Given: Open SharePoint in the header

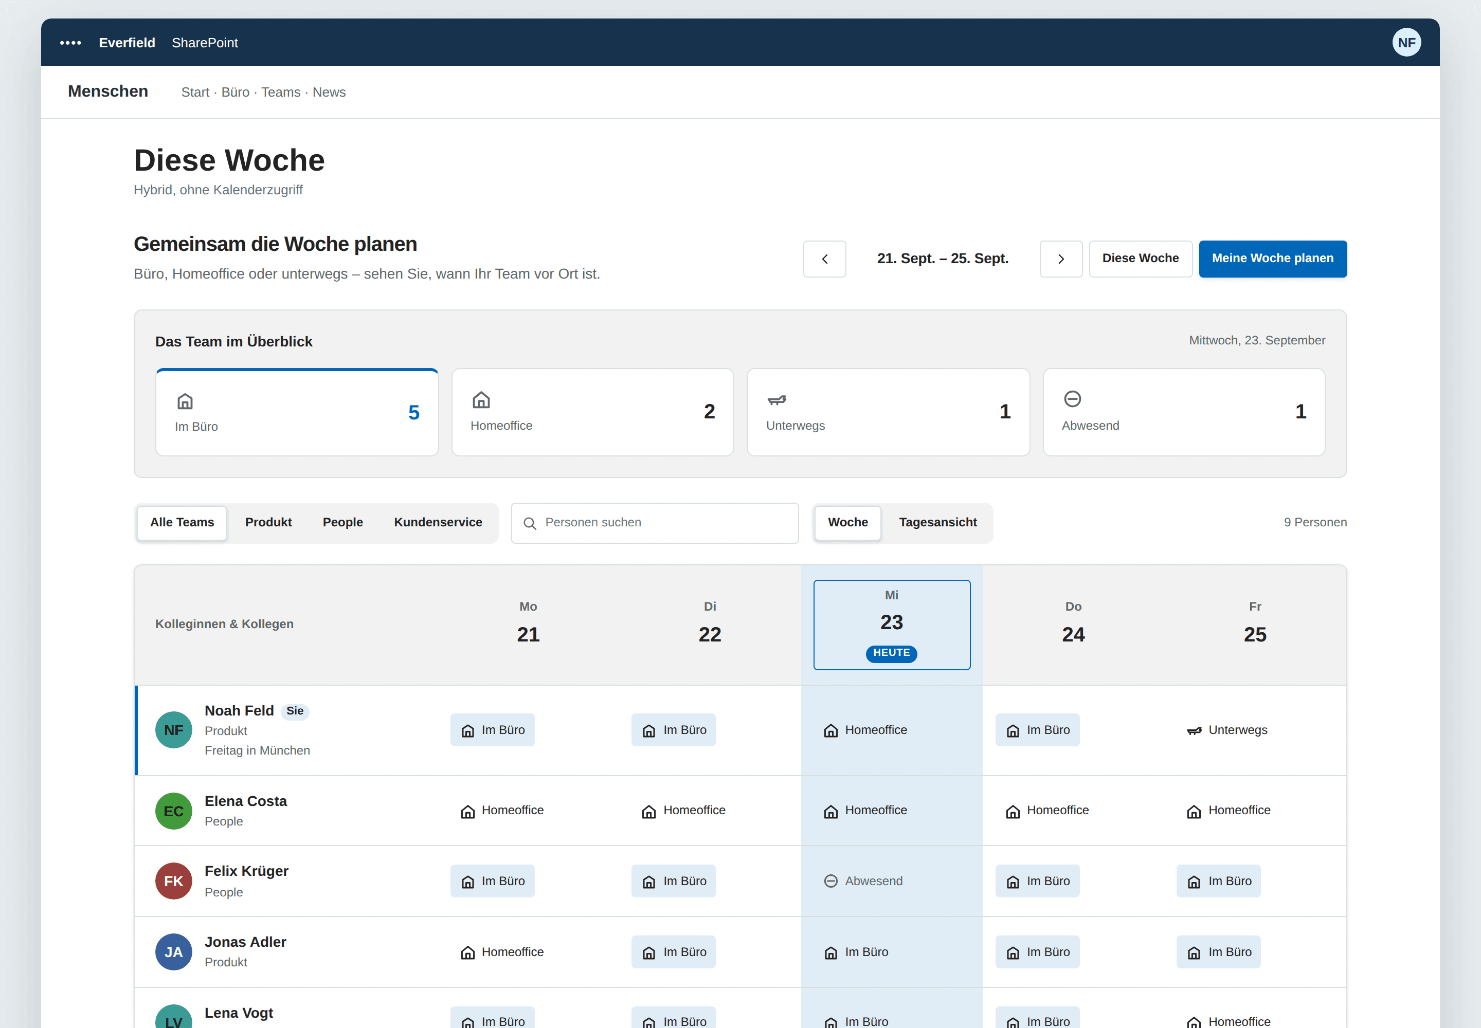Looking at the screenshot, I should click(205, 43).
